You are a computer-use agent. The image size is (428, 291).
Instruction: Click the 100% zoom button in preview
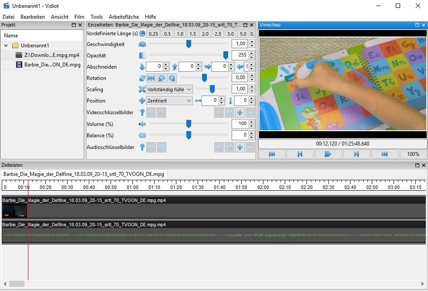pos(413,154)
